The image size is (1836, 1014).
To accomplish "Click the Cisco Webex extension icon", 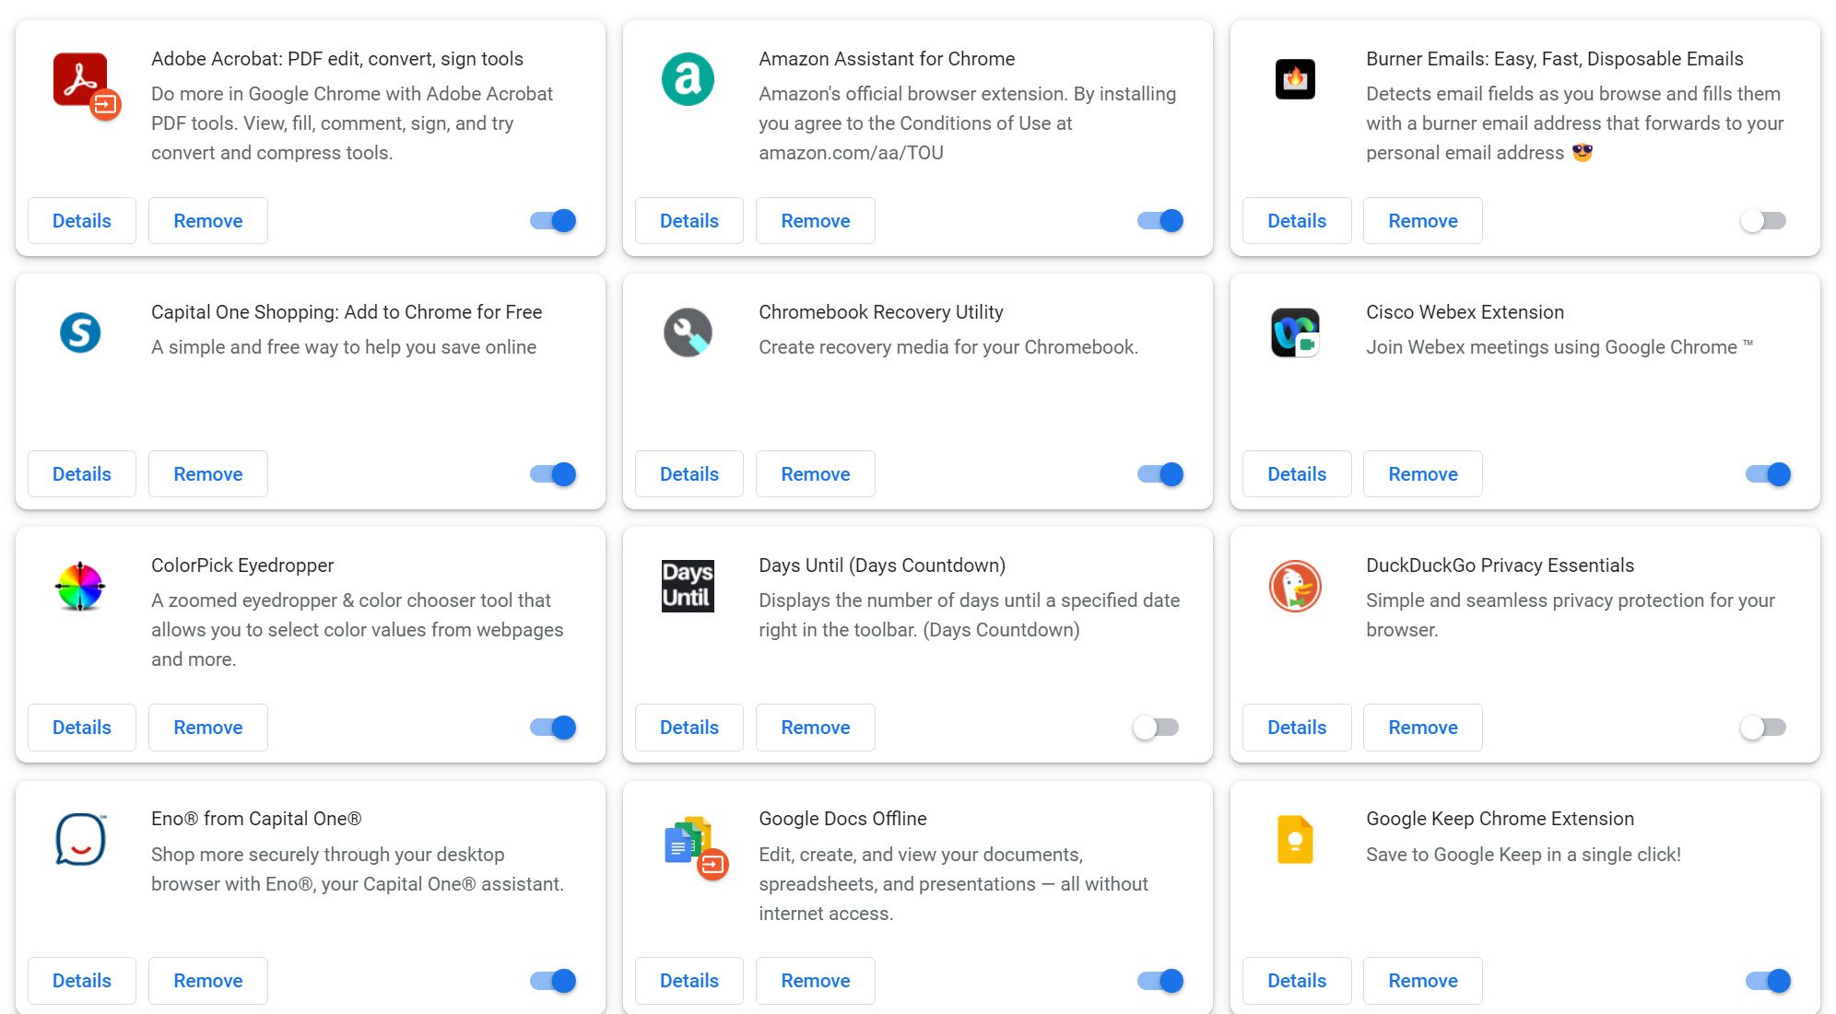I will tap(1295, 332).
